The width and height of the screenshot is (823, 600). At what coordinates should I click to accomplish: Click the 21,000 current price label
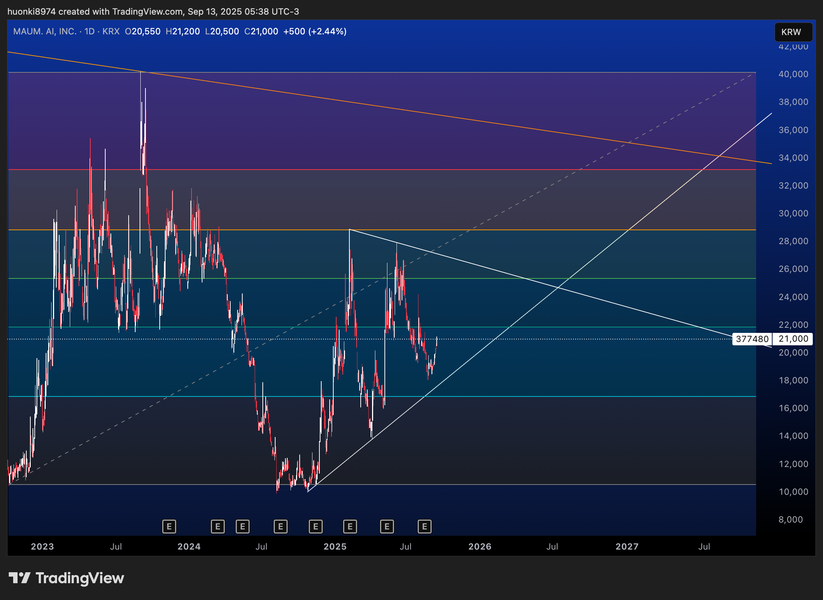point(793,339)
